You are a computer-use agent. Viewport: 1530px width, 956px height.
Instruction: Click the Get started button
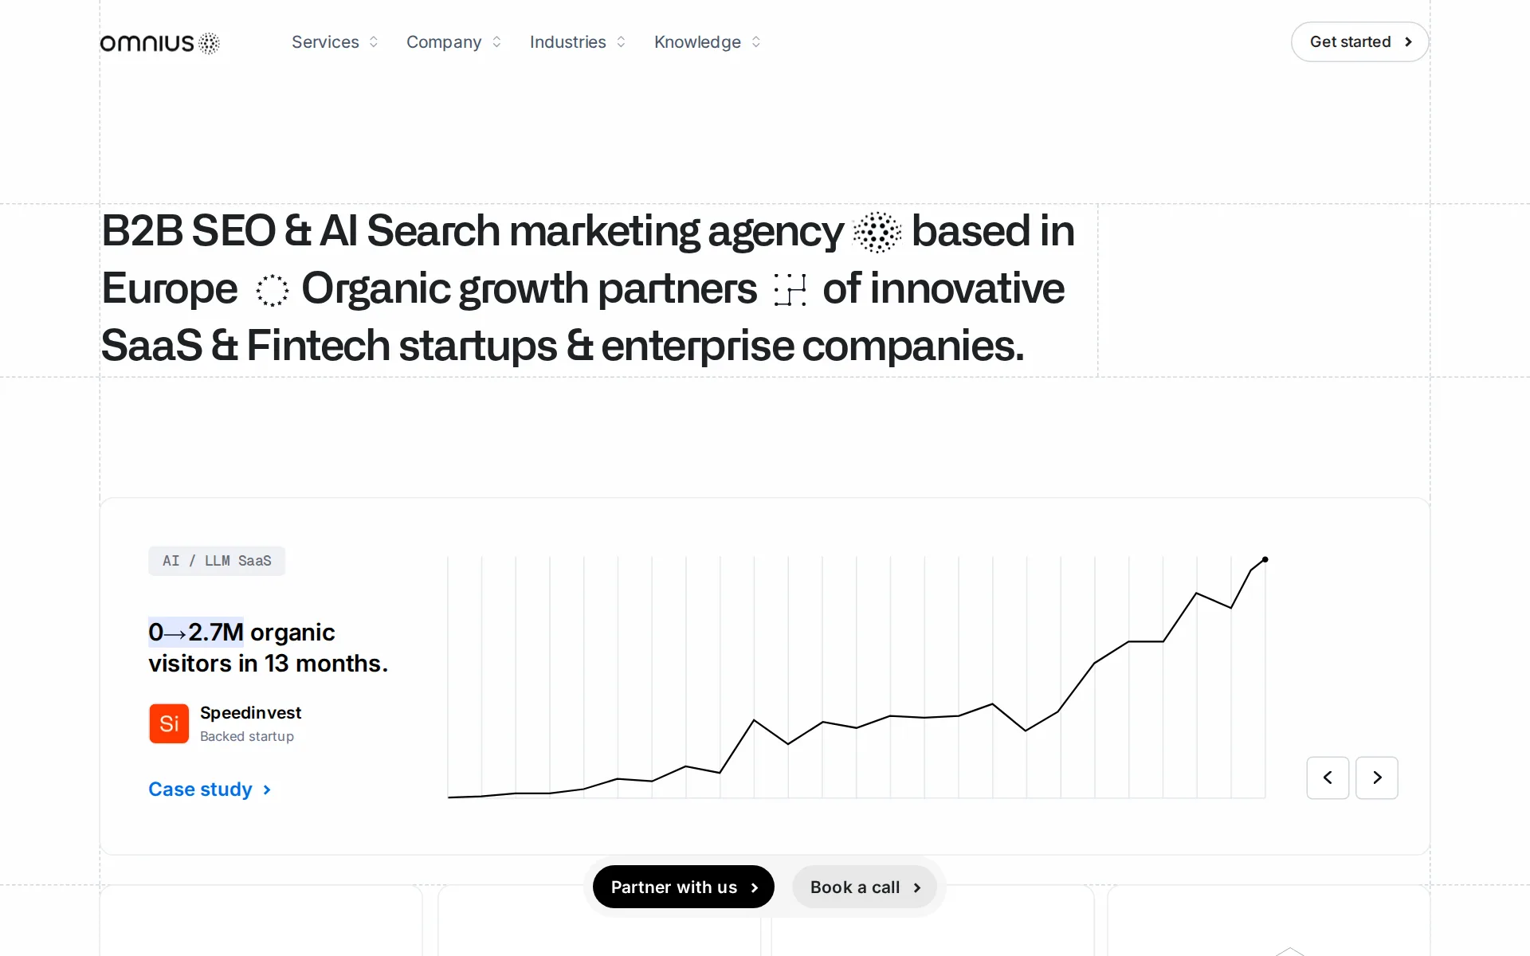click(1359, 42)
